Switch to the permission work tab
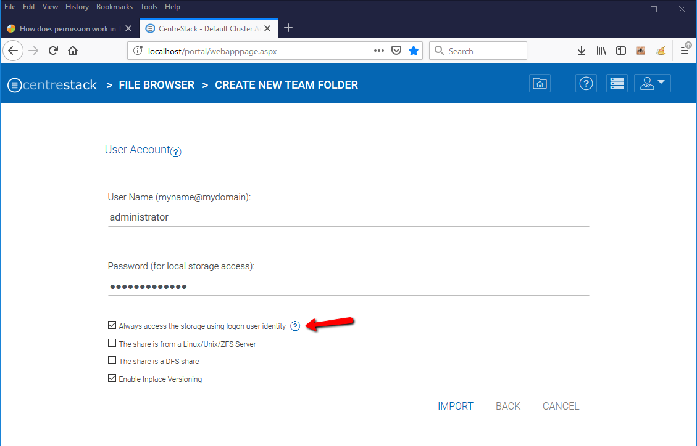 pos(67,28)
